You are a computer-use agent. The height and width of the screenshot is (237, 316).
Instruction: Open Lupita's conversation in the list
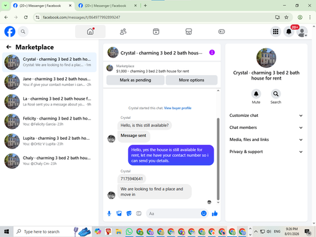point(49,141)
